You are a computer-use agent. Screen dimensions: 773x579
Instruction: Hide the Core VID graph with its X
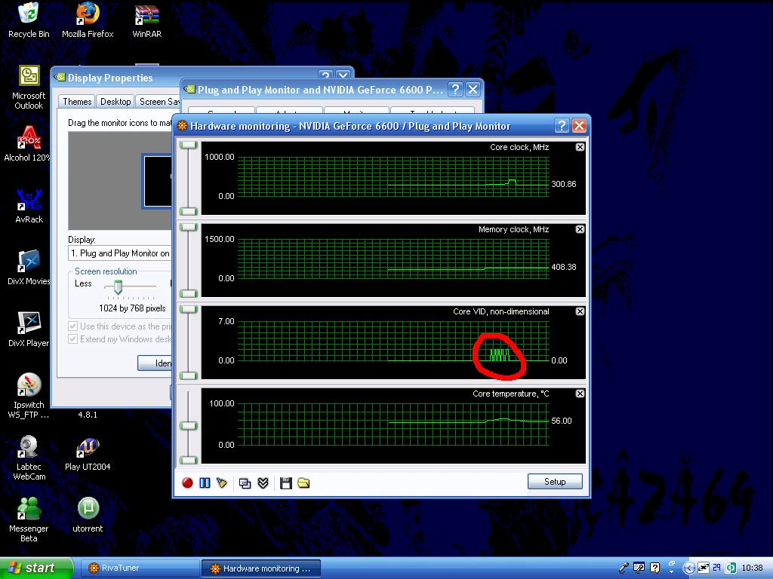[580, 311]
